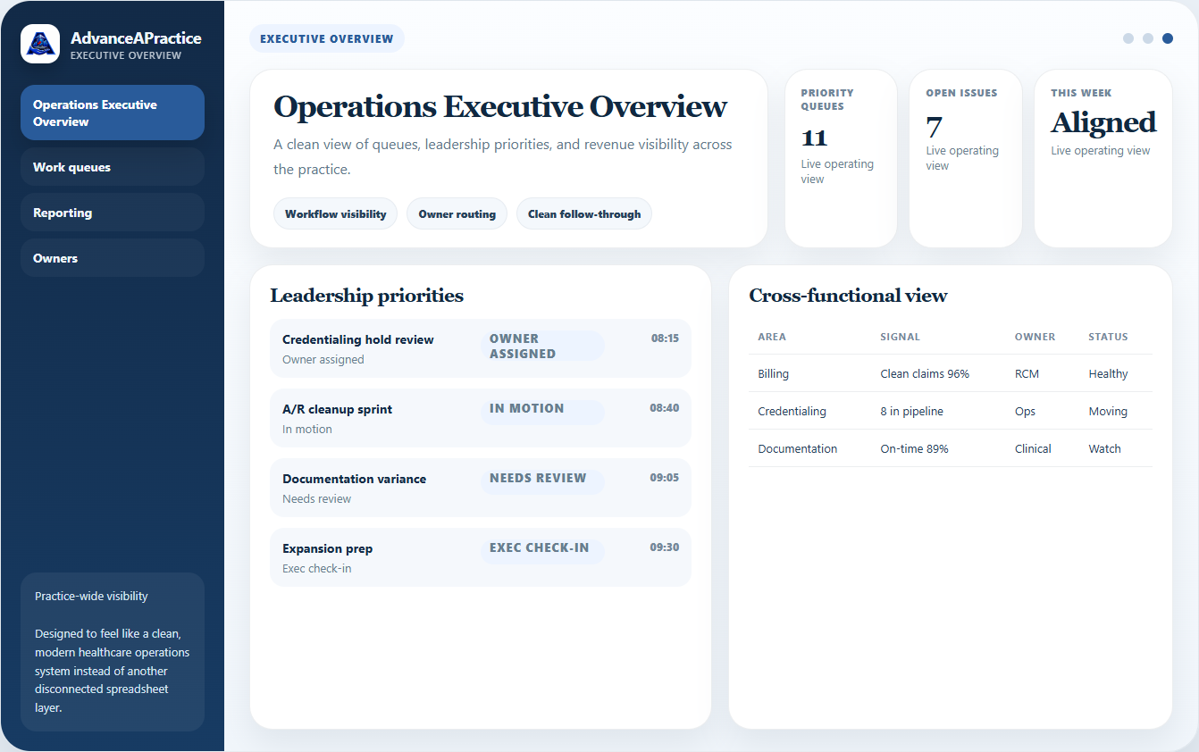Click the first pagination dot top right
The width and height of the screenshot is (1199, 752).
(1128, 38)
